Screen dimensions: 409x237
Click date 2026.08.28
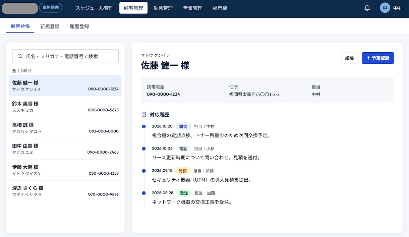click(x=163, y=193)
